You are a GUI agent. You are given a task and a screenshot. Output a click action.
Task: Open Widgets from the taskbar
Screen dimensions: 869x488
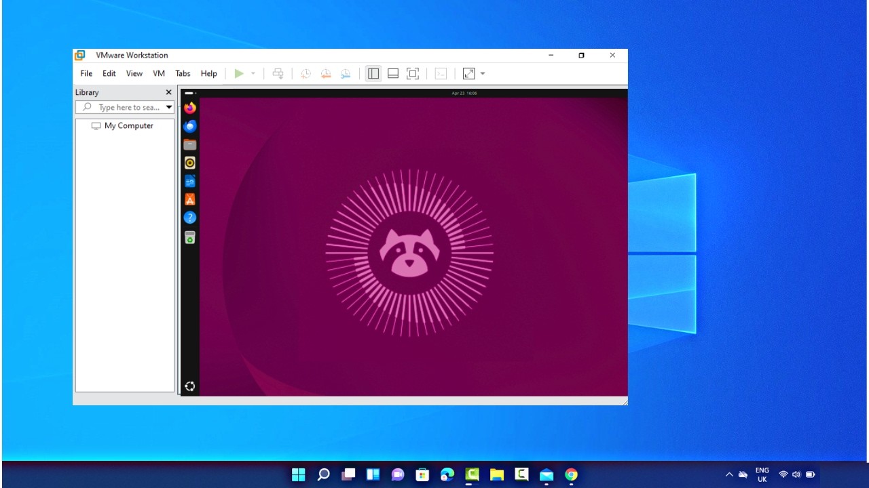tap(373, 474)
